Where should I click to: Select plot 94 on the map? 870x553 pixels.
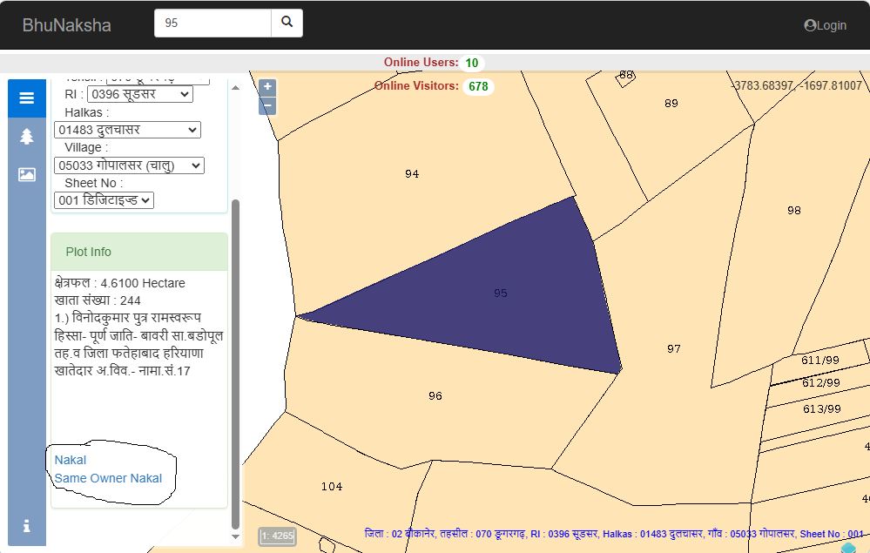(x=412, y=174)
